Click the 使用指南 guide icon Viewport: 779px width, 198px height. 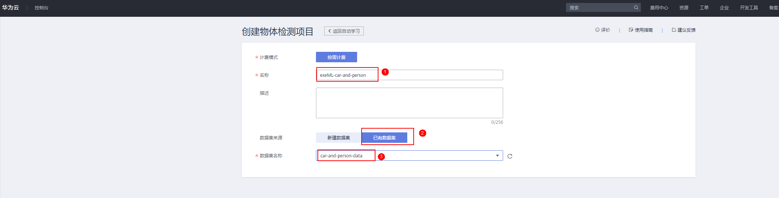coord(631,30)
